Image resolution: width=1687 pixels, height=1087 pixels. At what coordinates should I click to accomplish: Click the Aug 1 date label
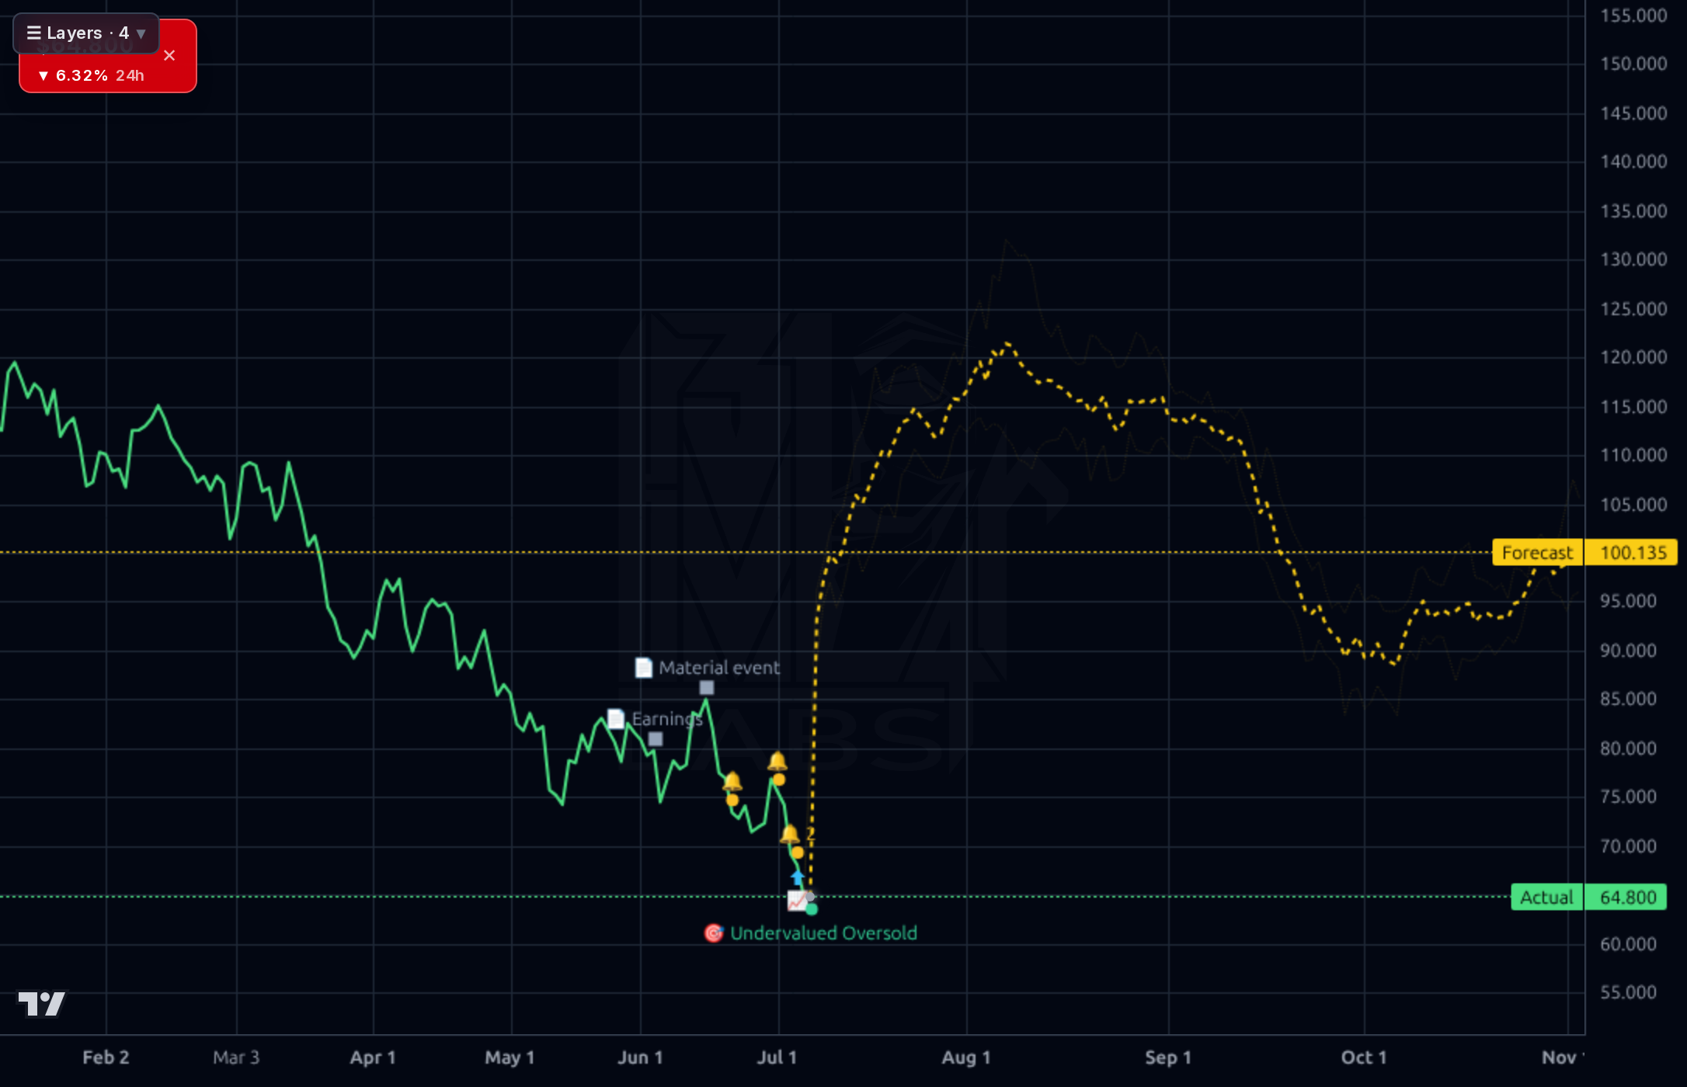[x=966, y=1057]
